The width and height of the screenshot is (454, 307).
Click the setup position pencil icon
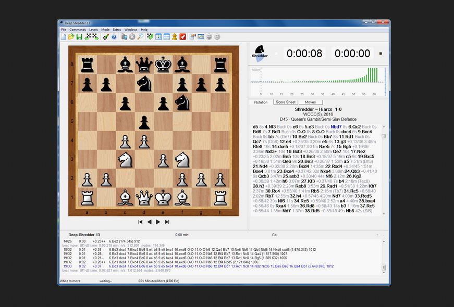coord(106,37)
